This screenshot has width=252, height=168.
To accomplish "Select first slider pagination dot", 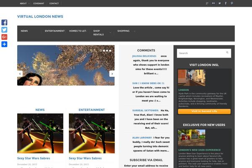I will pyautogui.click(x=101, y=51).
